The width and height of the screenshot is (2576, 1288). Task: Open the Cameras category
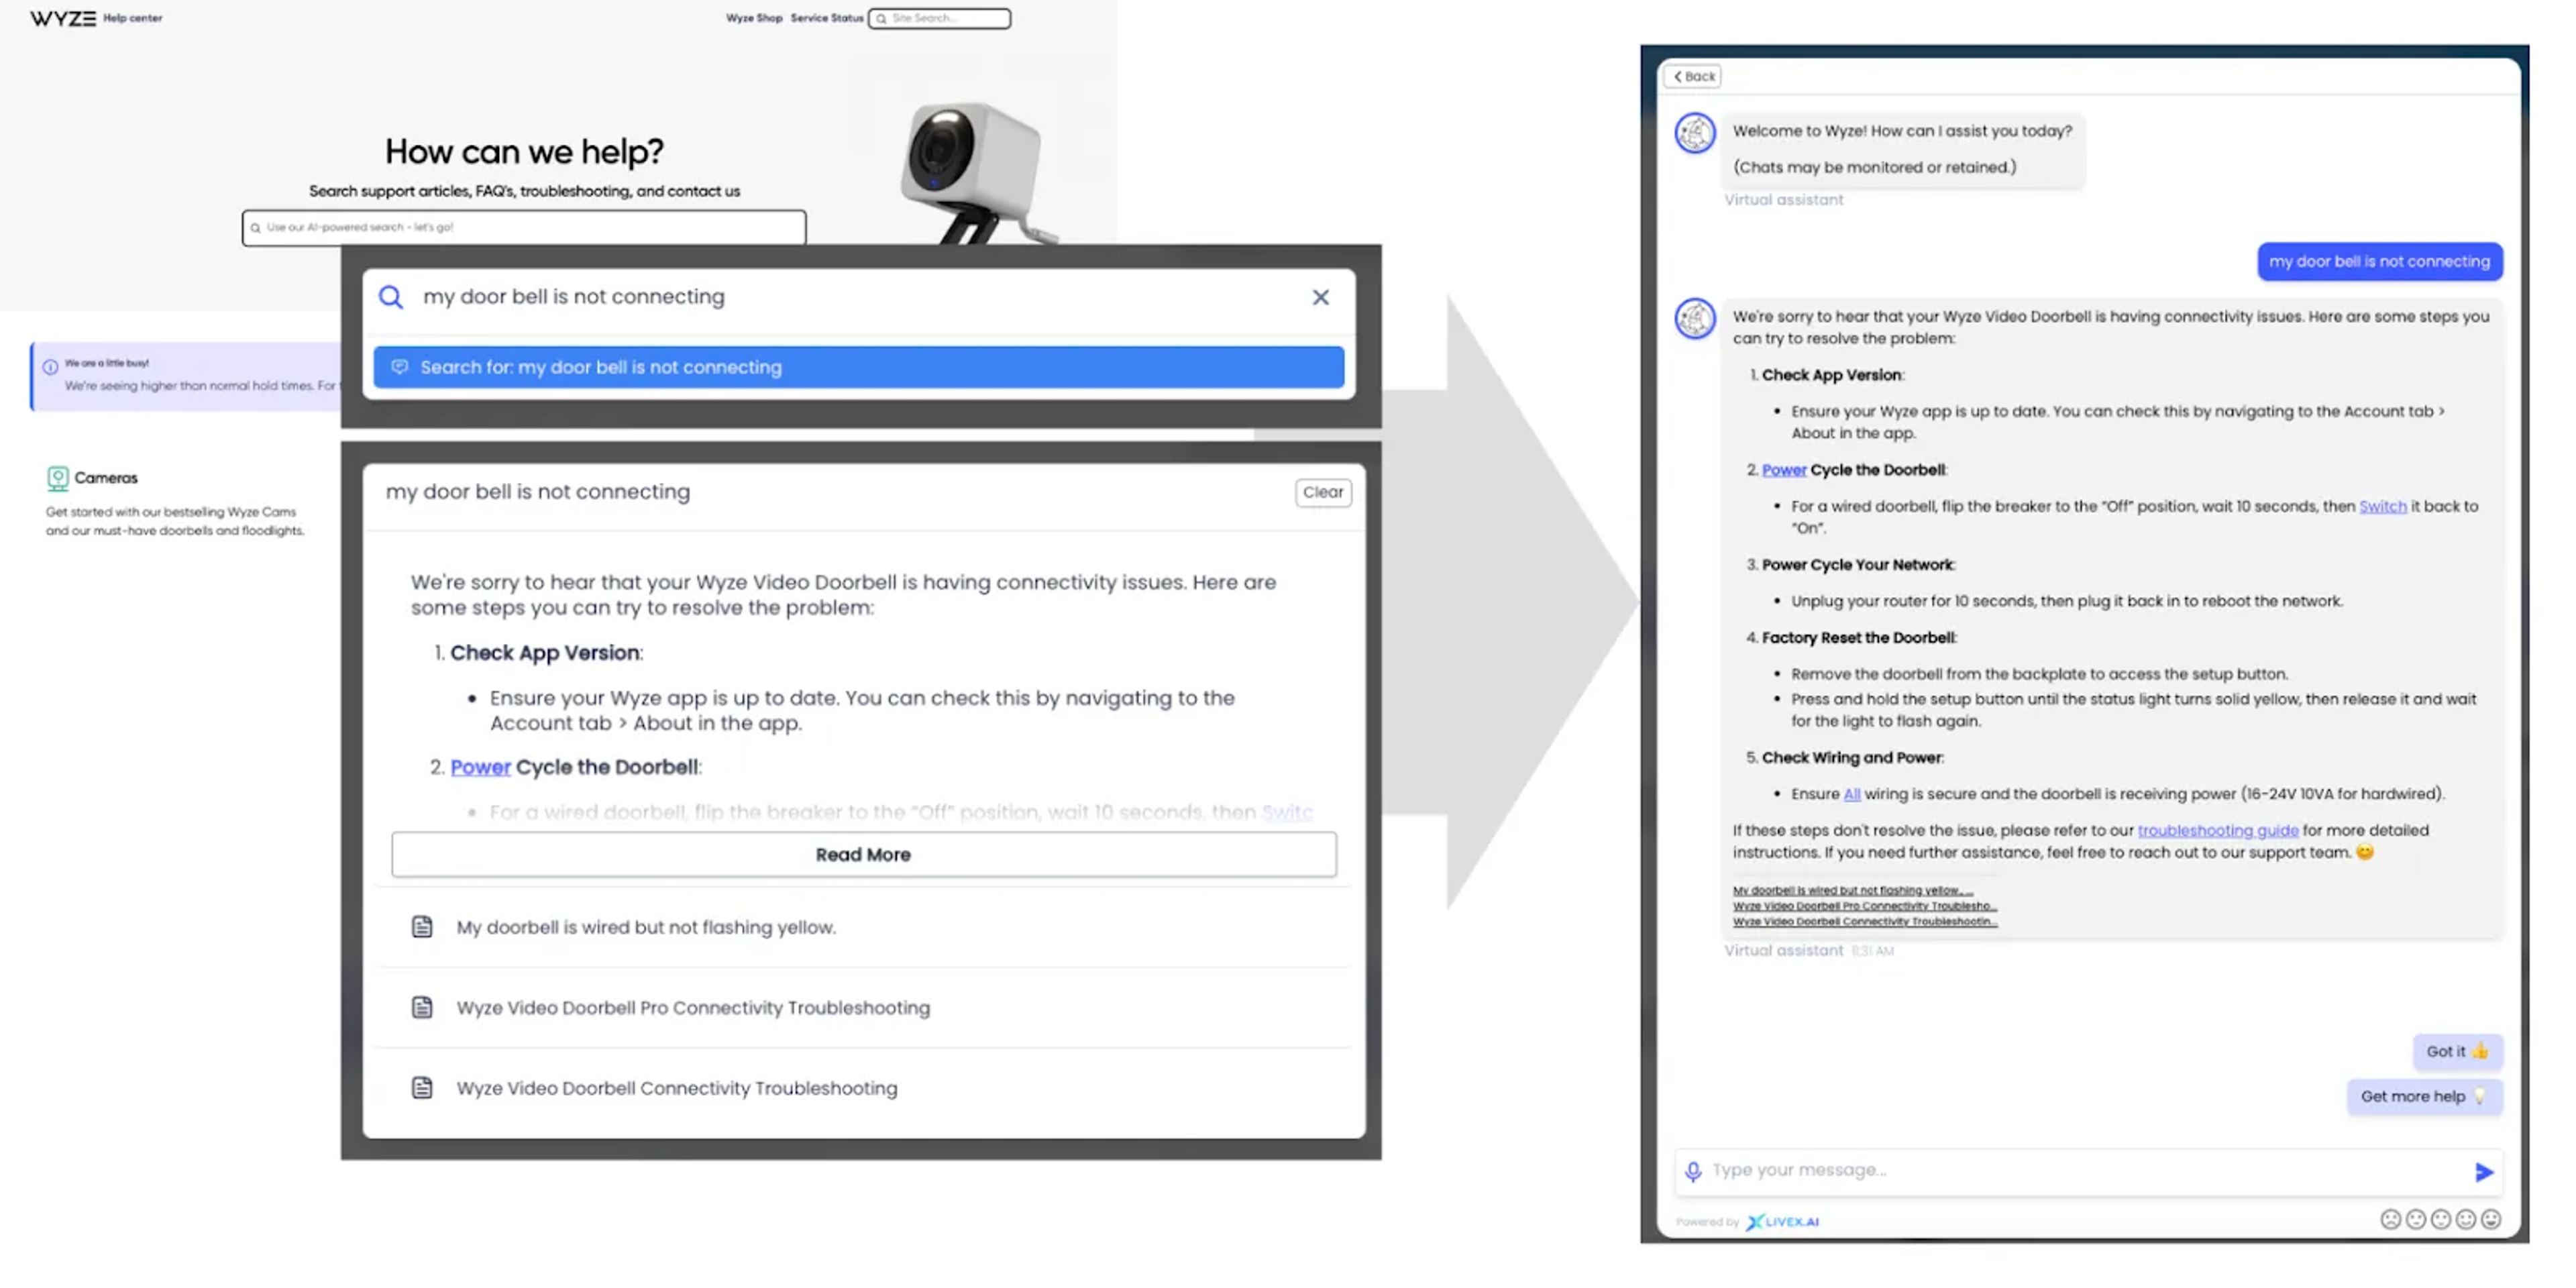point(105,478)
